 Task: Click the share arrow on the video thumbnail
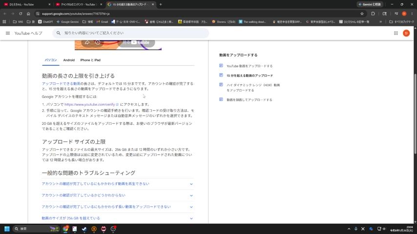pyautogui.click(x=87, y=42)
